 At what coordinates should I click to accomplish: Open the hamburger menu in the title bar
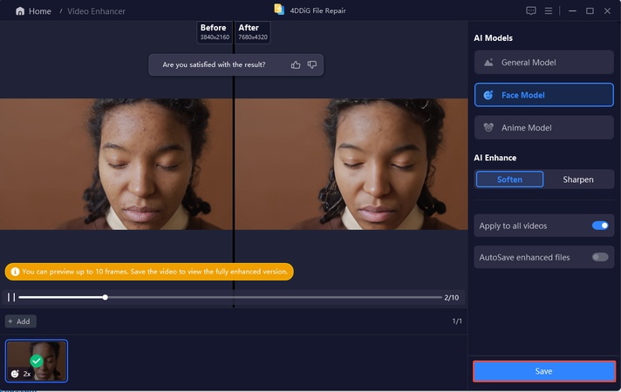pos(548,10)
